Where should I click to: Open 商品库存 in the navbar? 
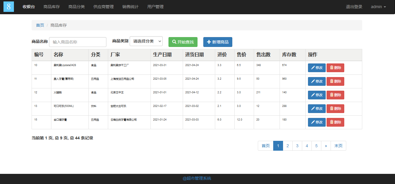[52, 7]
